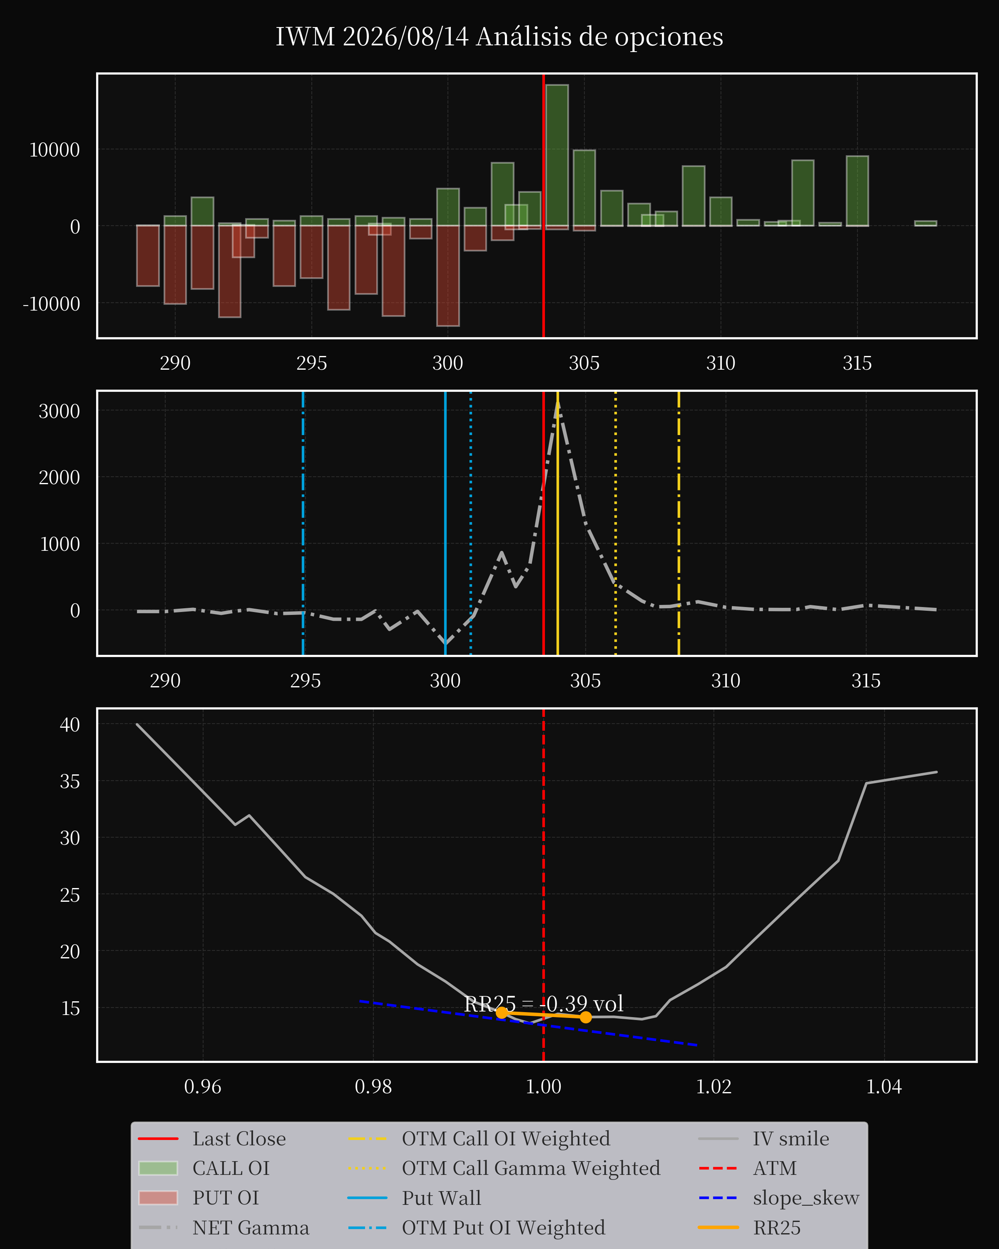Click the green CALL OI legend swatch
Image resolution: width=999 pixels, height=1249 pixels.
(x=158, y=1168)
